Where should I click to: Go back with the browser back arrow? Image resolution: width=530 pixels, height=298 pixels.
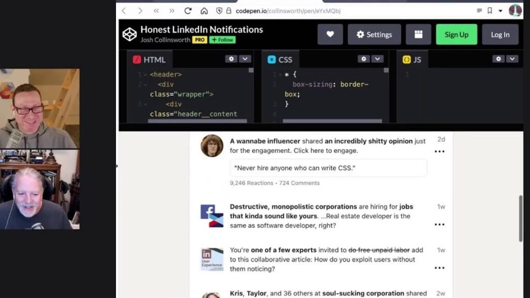coord(124,11)
